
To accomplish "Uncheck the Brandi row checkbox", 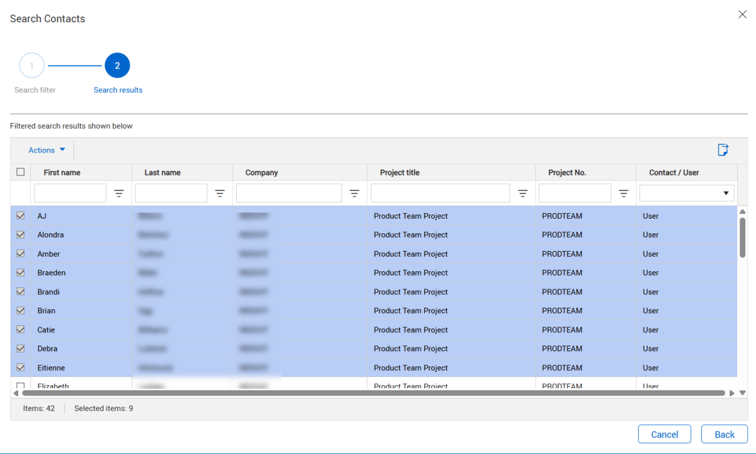I will tap(21, 291).
